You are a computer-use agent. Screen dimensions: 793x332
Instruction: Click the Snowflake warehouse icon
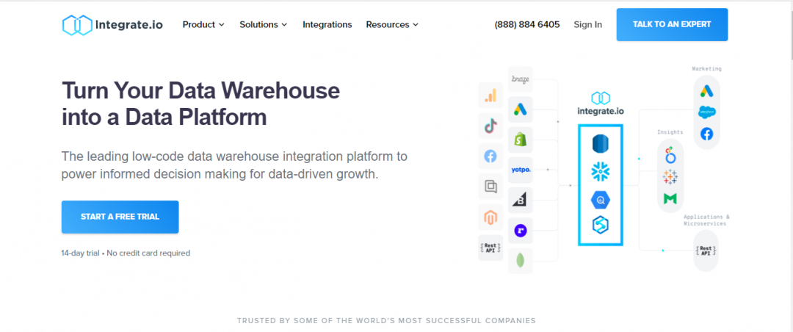point(601,171)
